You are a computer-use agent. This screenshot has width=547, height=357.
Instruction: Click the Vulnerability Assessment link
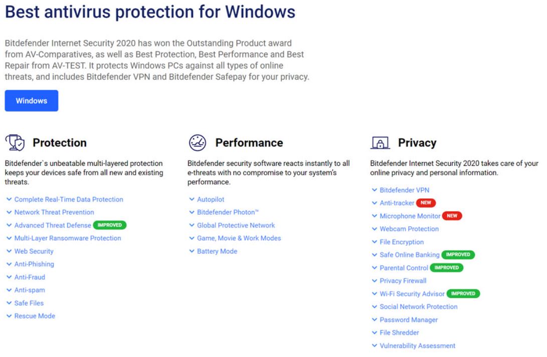(x=417, y=345)
